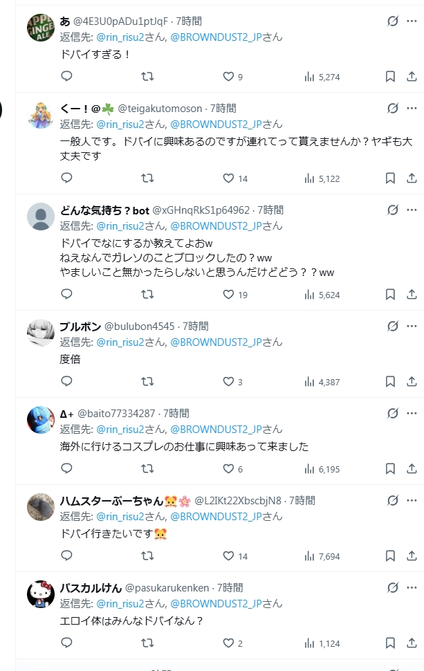Retweet the 海外に行けるコスプレ tweet
Screen dimensions: 424x671
[147, 468]
